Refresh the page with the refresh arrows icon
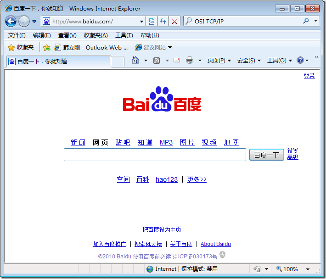Viewport: 326px width, 279px height. [x=163, y=21]
